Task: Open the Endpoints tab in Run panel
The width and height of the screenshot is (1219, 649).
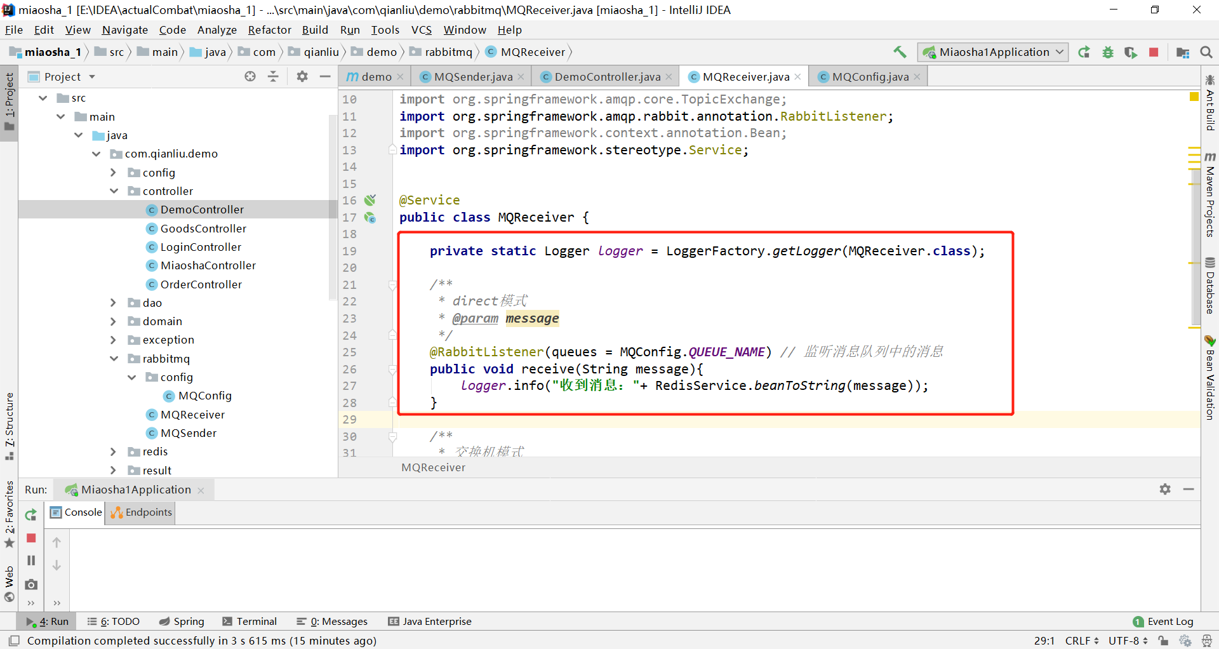Action: click(141, 512)
